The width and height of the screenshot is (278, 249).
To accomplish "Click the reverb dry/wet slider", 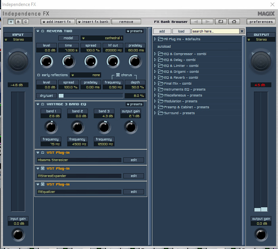I will [90, 96].
